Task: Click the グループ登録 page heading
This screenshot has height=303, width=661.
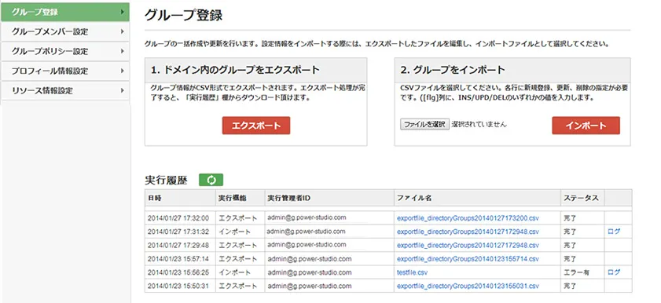Action: coord(183,15)
